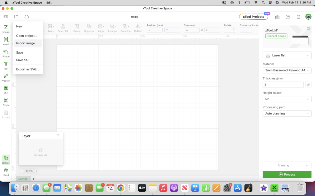Click the Connect device button
The width and height of the screenshot is (315, 196).
(x=276, y=36)
